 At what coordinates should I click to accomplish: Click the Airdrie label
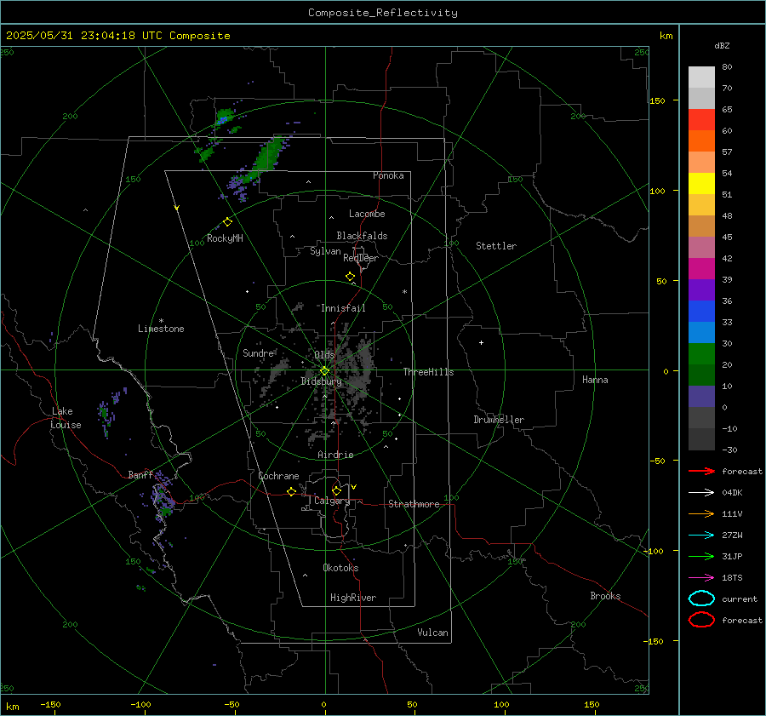[335, 455]
